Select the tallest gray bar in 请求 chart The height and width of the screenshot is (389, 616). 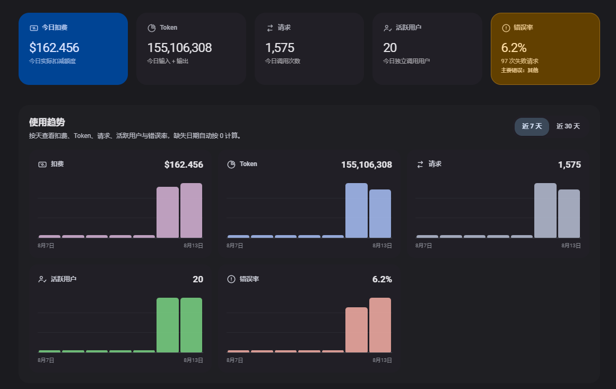pos(545,210)
